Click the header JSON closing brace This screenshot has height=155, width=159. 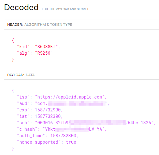coord(13,60)
